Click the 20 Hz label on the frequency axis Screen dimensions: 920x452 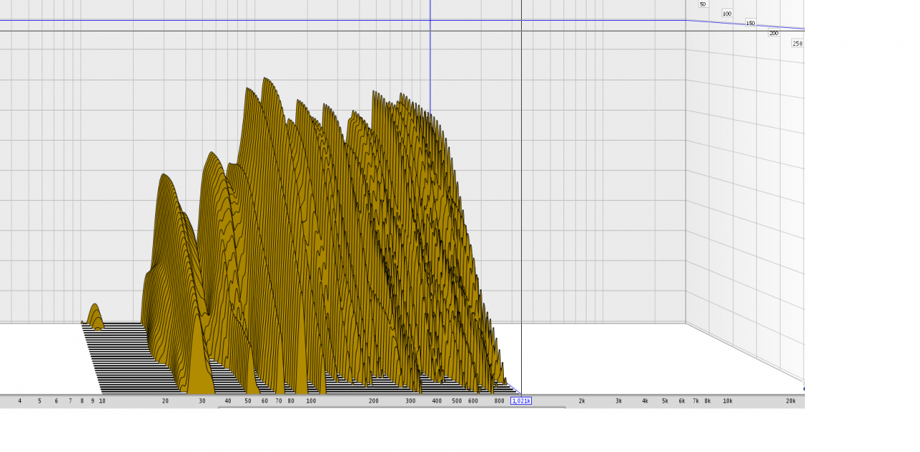[165, 401]
